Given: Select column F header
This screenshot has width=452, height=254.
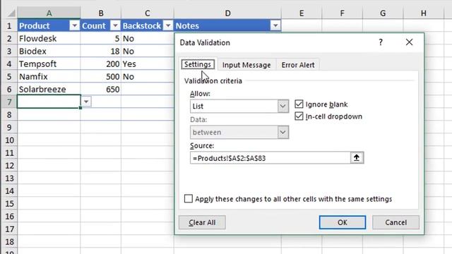Looking at the screenshot, I should (342, 13).
